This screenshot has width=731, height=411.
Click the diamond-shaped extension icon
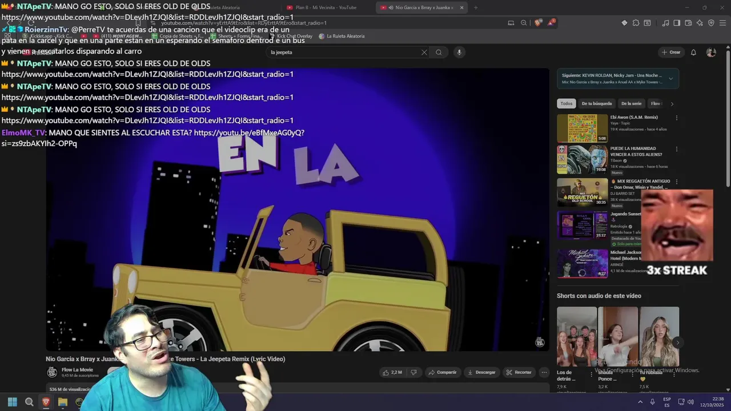(x=624, y=23)
